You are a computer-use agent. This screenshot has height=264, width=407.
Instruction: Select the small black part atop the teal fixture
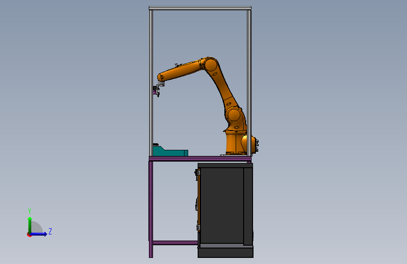coord(155,144)
